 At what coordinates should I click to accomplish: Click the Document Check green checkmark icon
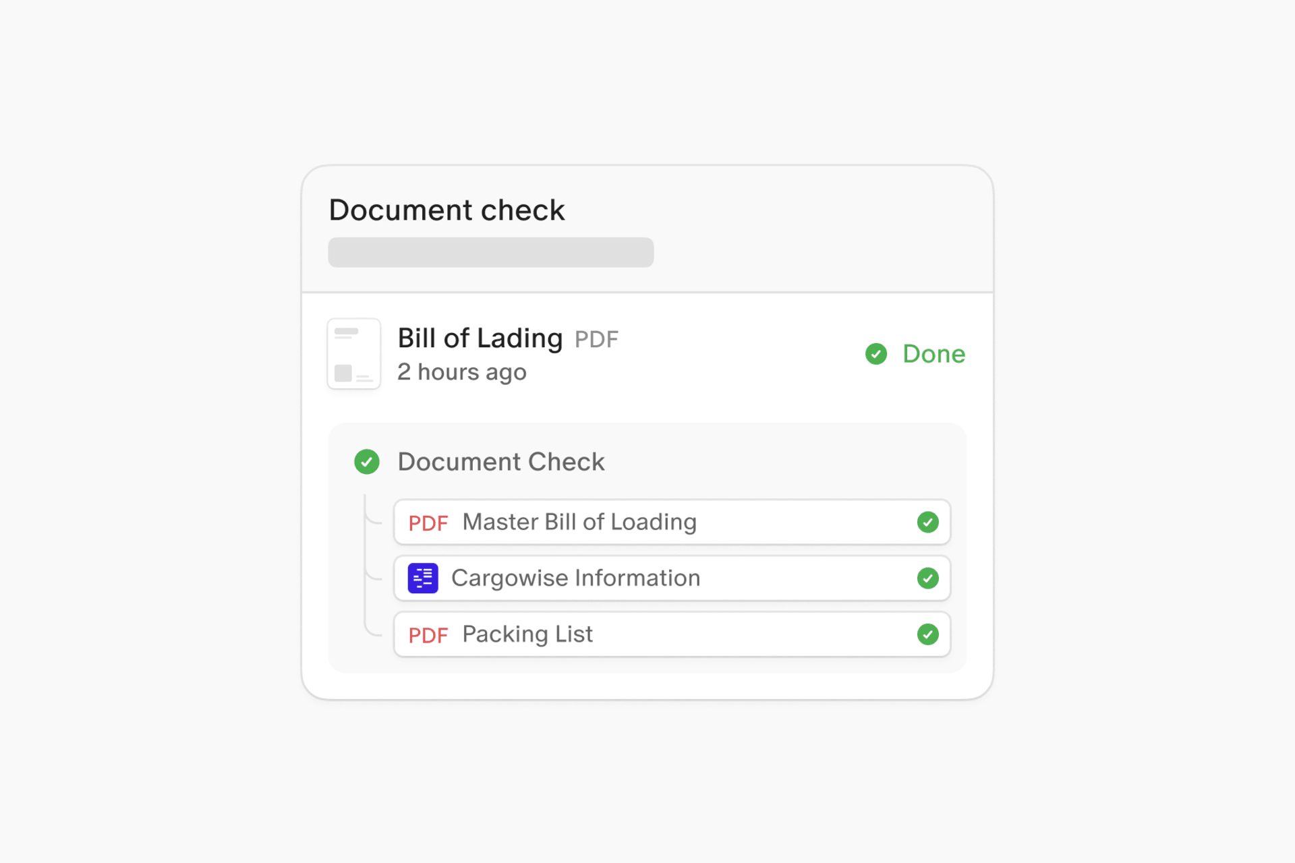coord(367,462)
